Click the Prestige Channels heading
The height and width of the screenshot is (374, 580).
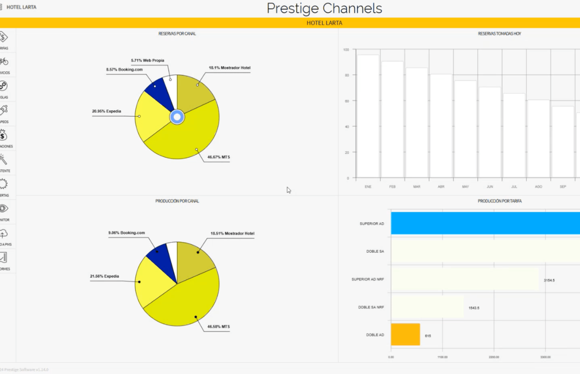[324, 8]
